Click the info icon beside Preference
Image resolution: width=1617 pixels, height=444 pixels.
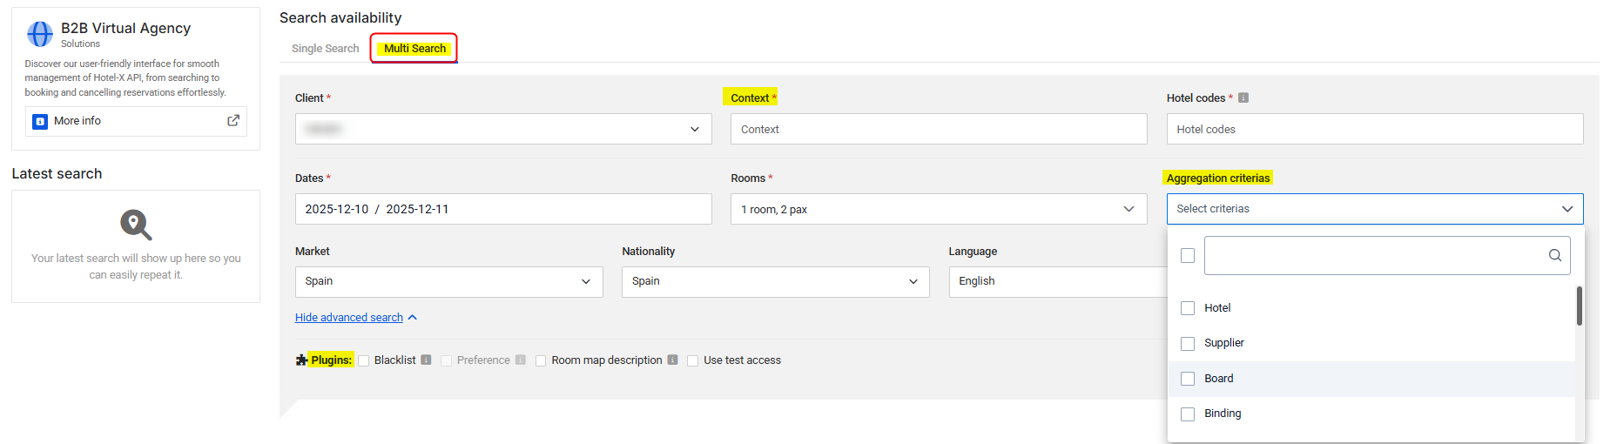click(x=520, y=360)
